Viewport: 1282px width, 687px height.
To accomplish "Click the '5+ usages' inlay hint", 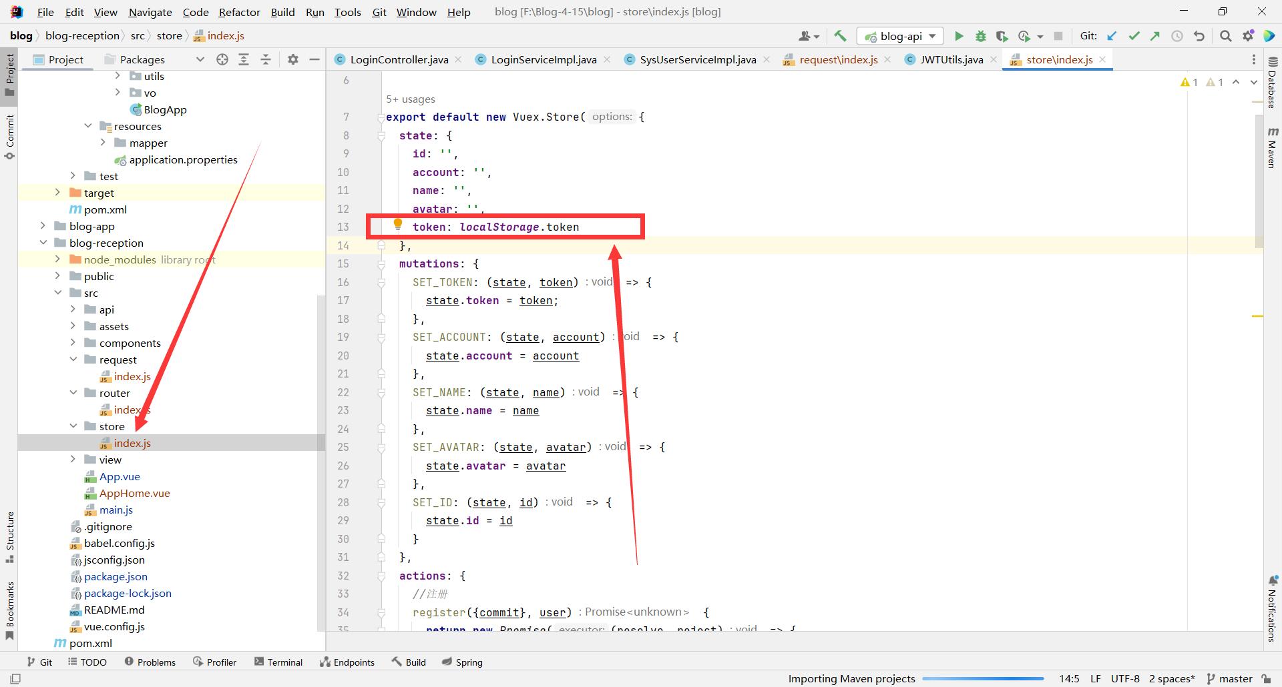I will 410,99.
